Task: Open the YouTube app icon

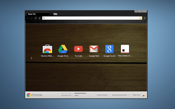Action: [x=78, y=49]
